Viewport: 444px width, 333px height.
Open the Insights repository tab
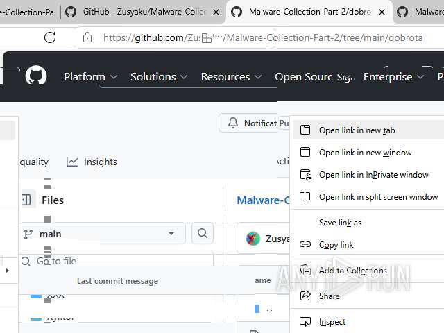click(92, 162)
